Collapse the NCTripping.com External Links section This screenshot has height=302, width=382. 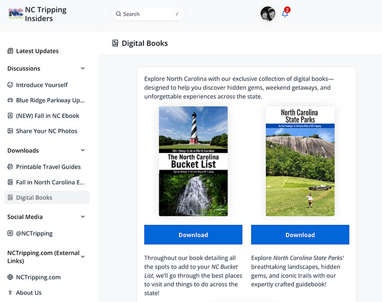pos(83,257)
